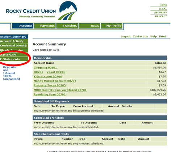The width and height of the screenshot is (171, 152).
Task: Open Credential Direct from sidebar menu
Action: coord(14,46)
